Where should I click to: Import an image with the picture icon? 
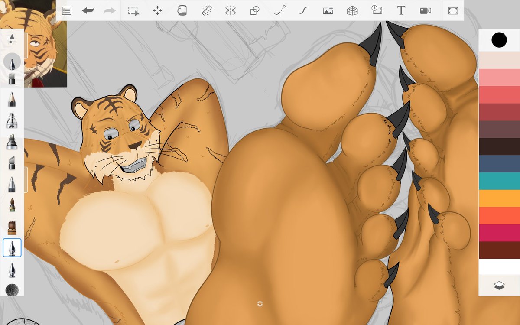(x=328, y=11)
